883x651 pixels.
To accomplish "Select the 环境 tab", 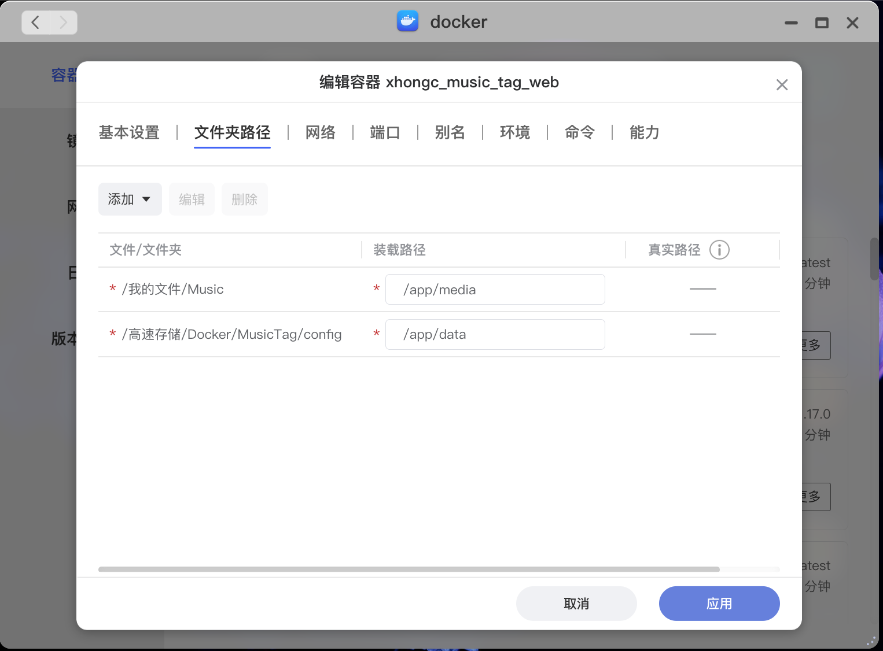I will point(514,132).
